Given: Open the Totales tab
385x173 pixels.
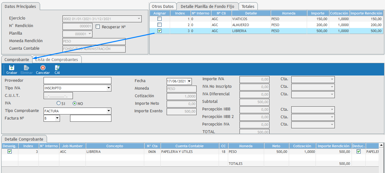Looking at the screenshot, I should (x=248, y=6).
